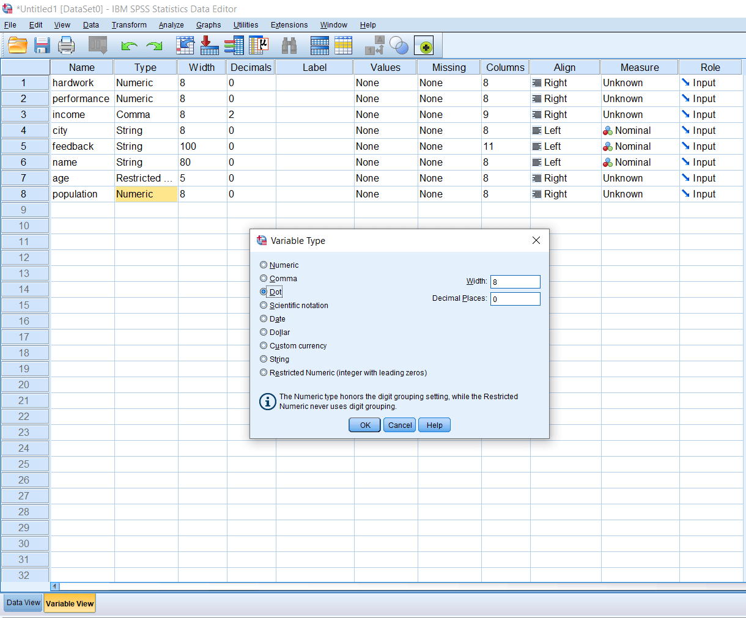Select the Dollar radio button
This screenshot has width=746, height=618.
[264, 332]
